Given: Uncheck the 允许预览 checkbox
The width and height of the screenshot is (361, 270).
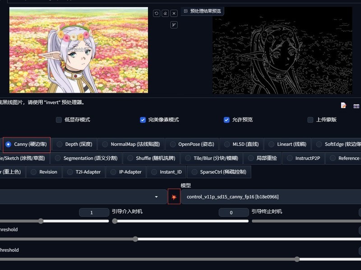Looking at the screenshot, I should [x=227, y=120].
